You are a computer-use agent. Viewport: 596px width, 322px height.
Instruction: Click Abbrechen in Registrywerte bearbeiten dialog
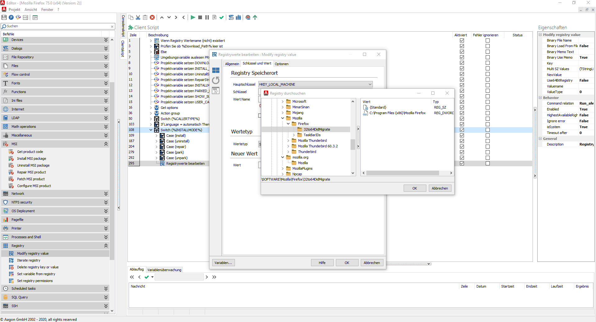pos(372,263)
